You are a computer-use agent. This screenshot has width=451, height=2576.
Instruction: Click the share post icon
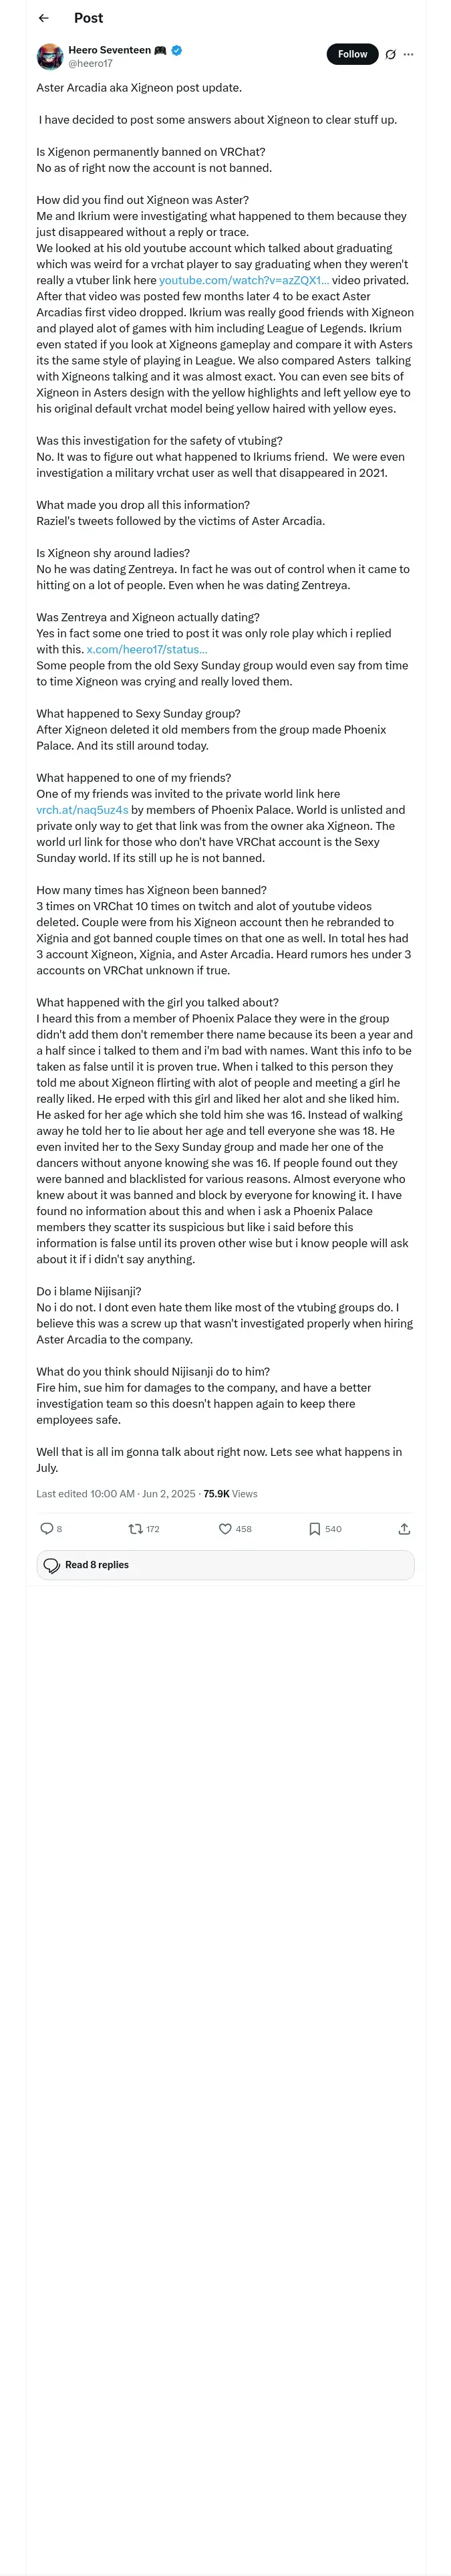pyautogui.click(x=404, y=1529)
